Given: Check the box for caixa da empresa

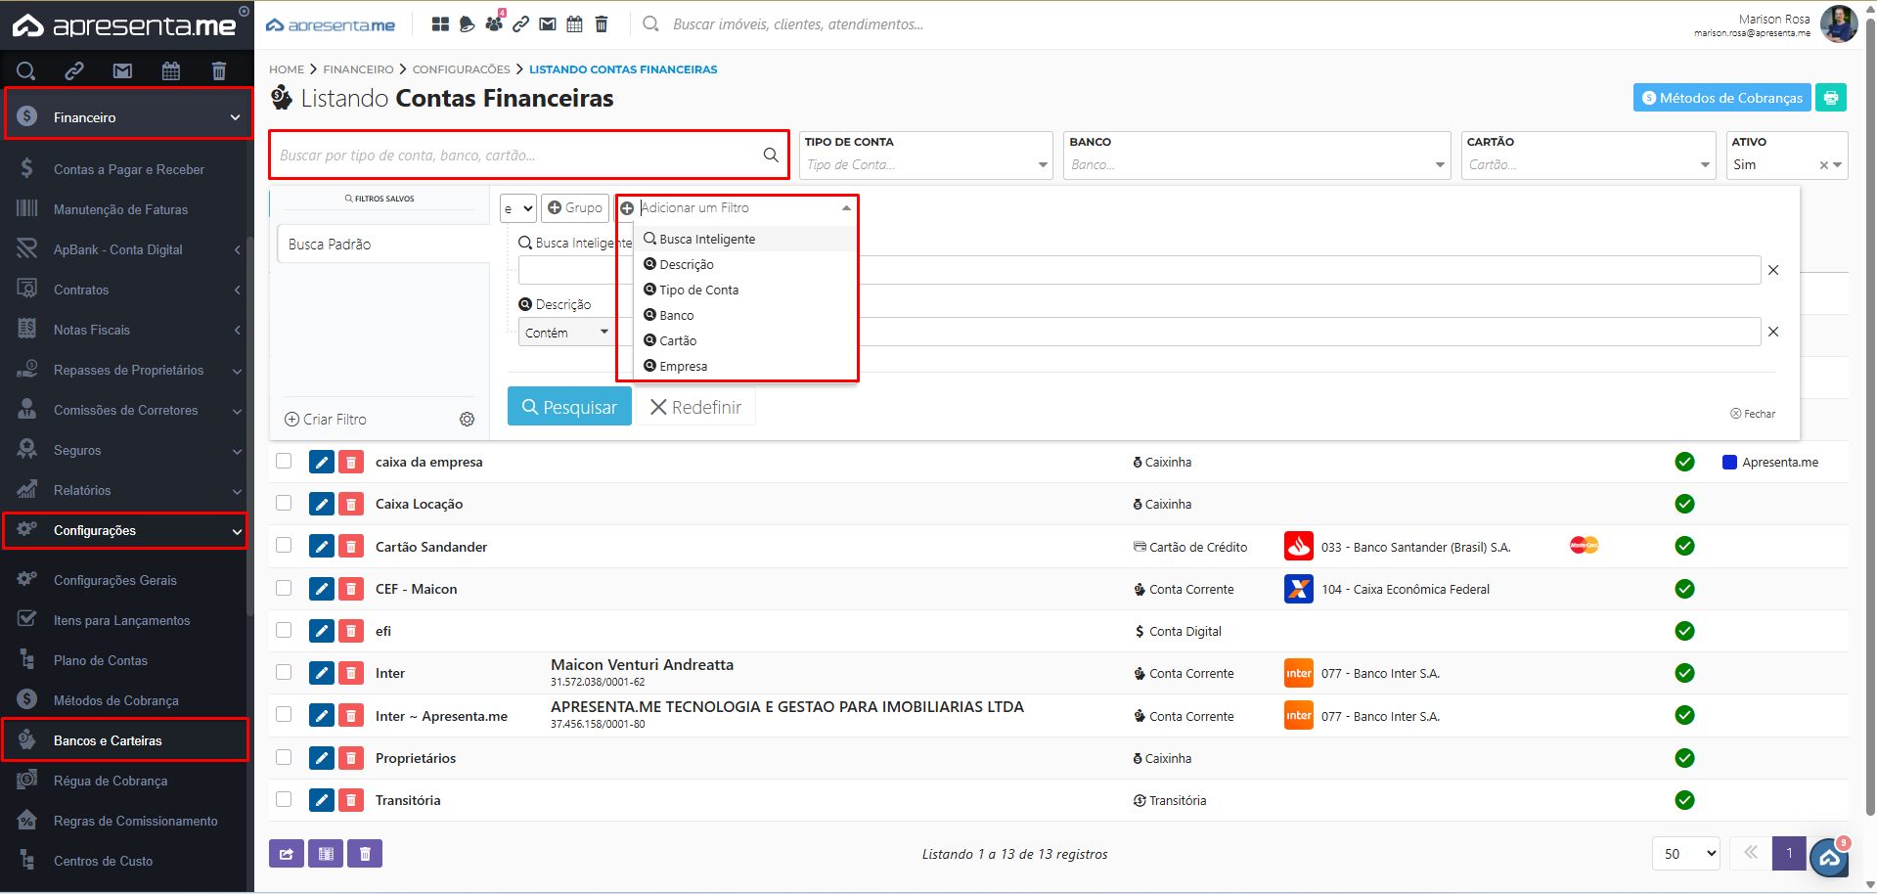Looking at the screenshot, I should pyautogui.click(x=284, y=462).
